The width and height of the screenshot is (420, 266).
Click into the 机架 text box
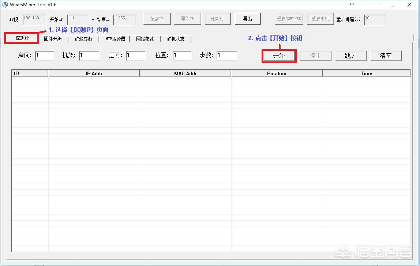[89, 56]
